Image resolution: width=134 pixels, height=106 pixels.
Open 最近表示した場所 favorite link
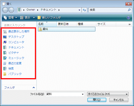19,31
